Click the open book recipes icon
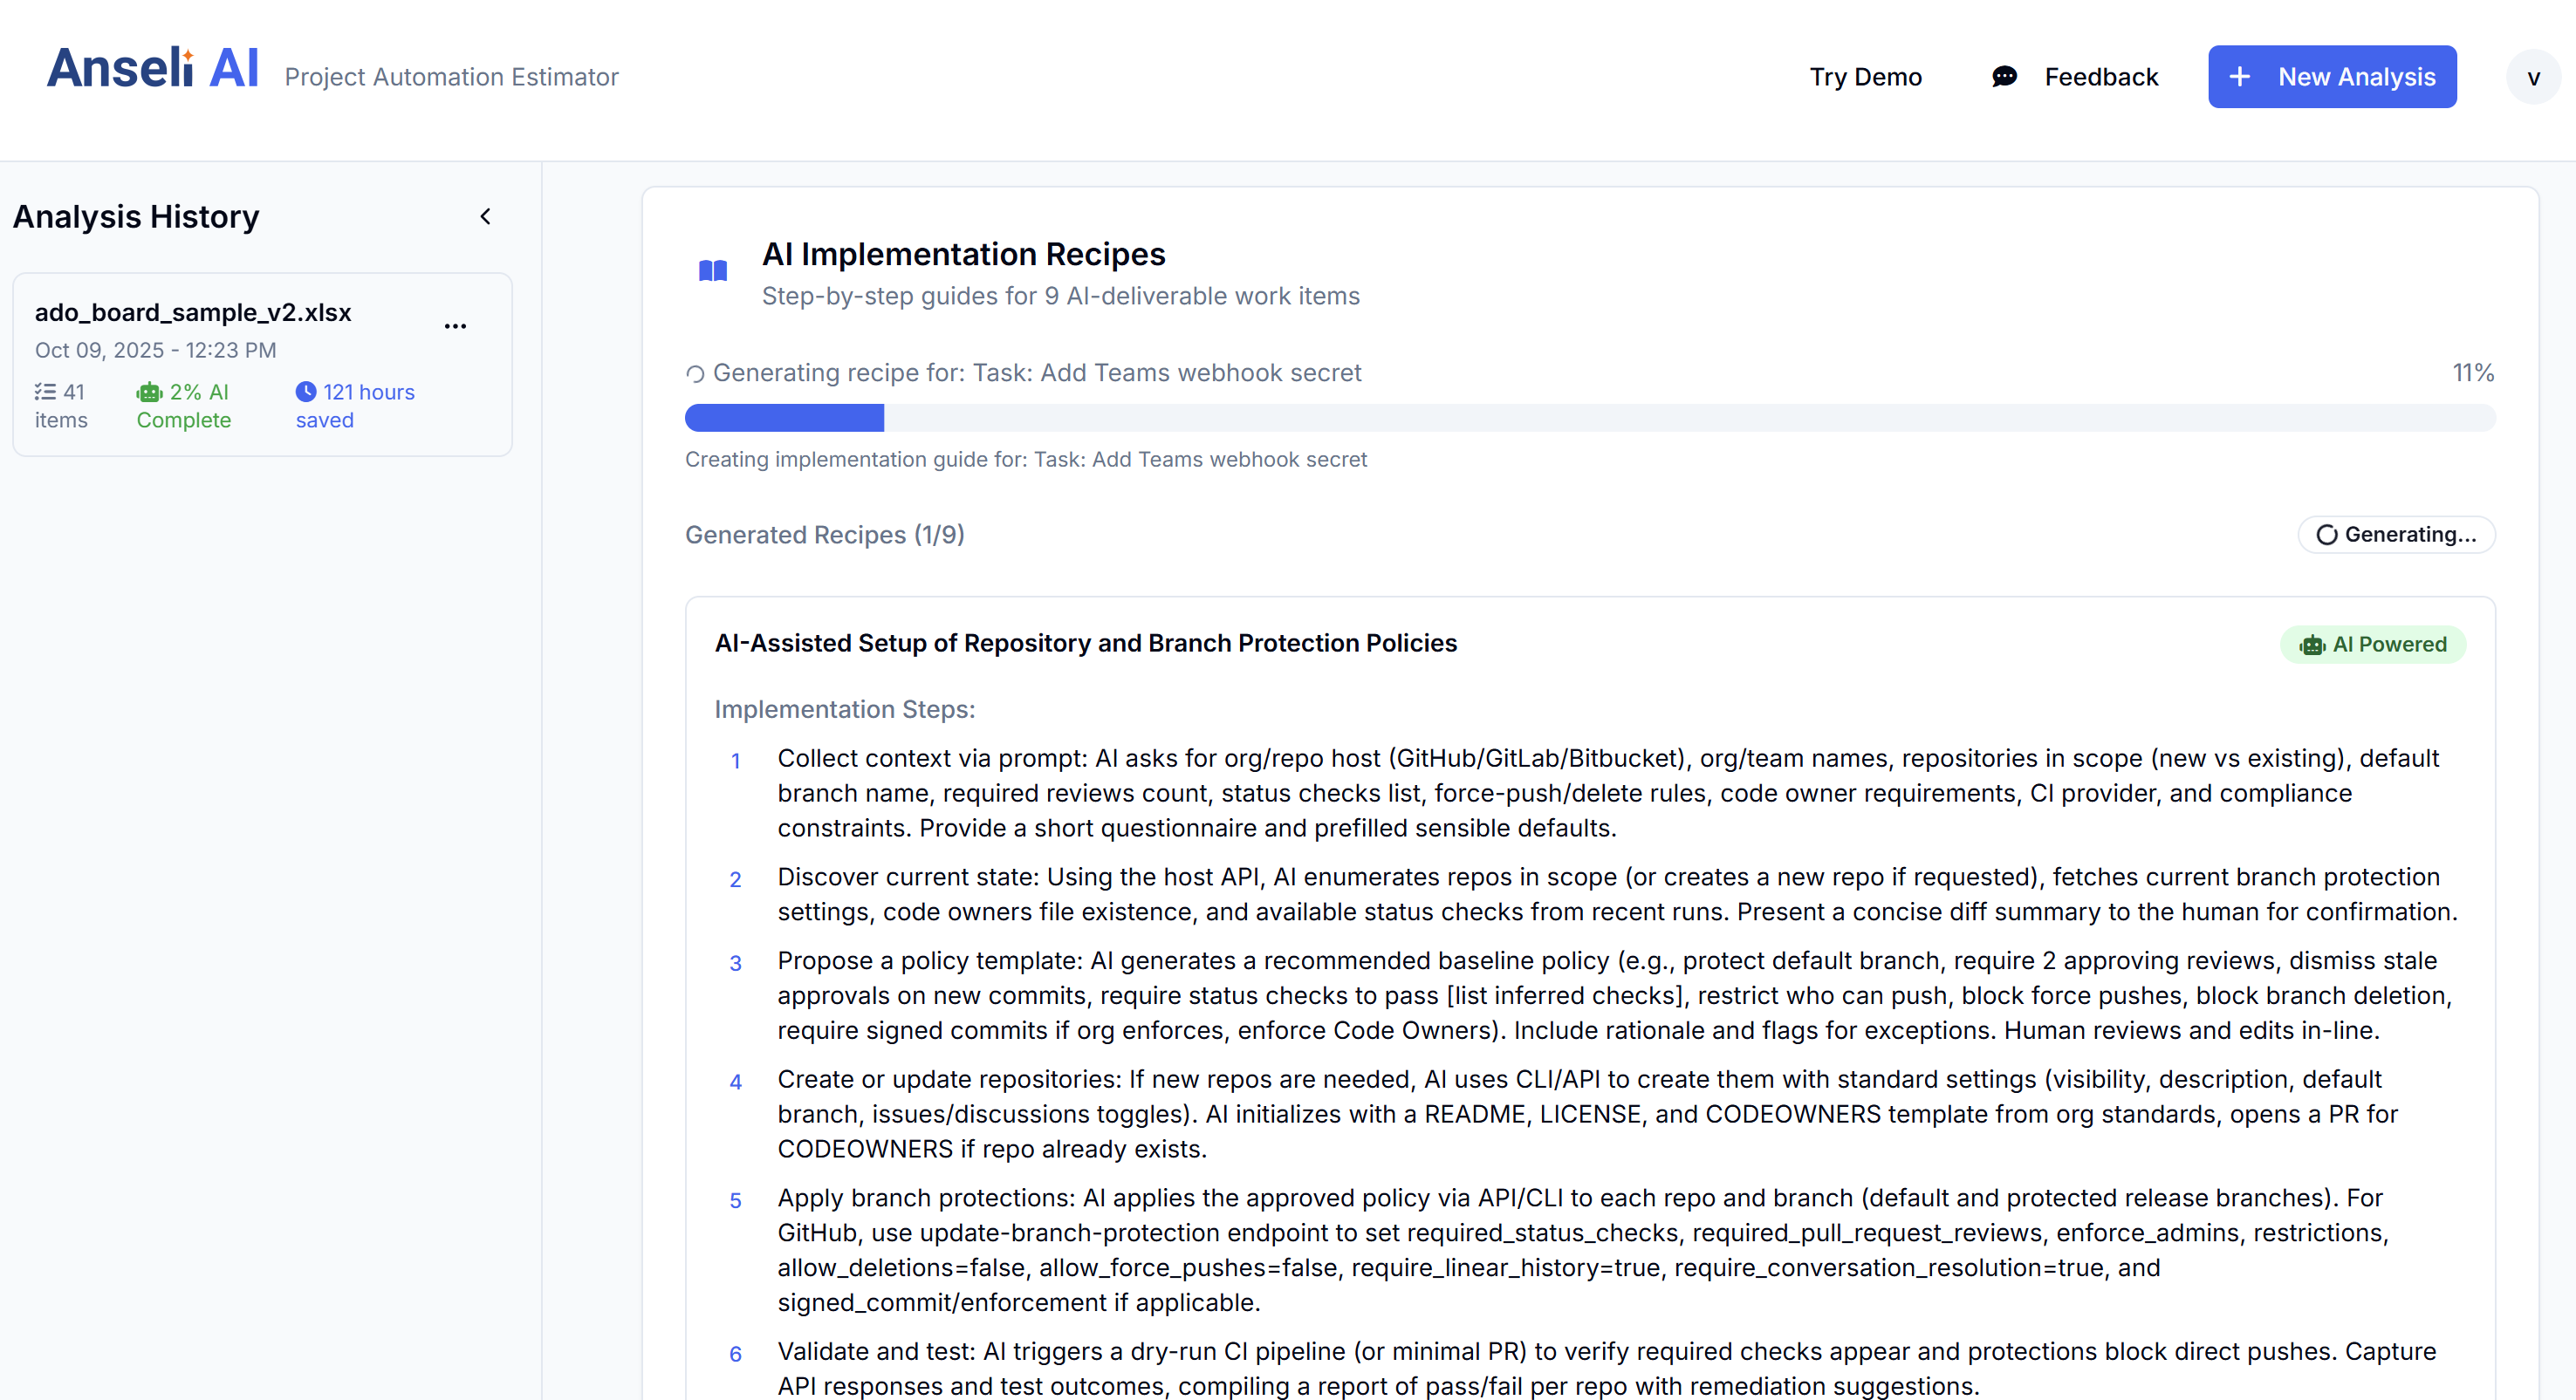Image resolution: width=2576 pixels, height=1400 pixels. tap(712, 270)
